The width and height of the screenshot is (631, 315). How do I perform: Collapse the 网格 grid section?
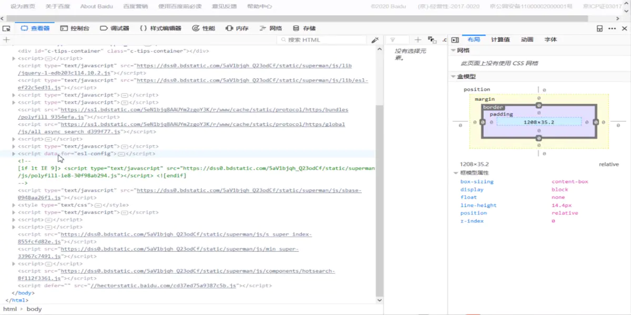coord(454,50)
